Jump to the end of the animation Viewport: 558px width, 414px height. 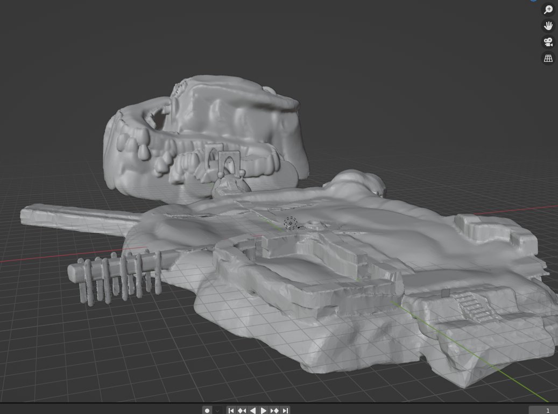pos(285,410)
